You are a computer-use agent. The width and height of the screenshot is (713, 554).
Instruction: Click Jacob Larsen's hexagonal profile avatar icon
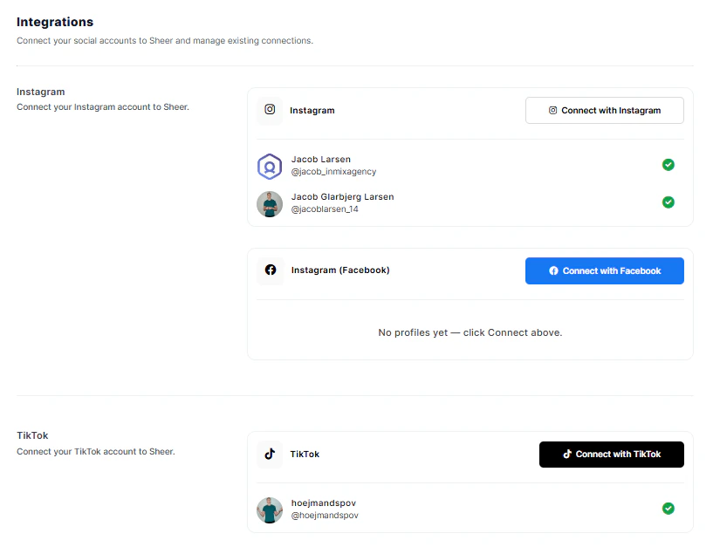tap(270, 166)
